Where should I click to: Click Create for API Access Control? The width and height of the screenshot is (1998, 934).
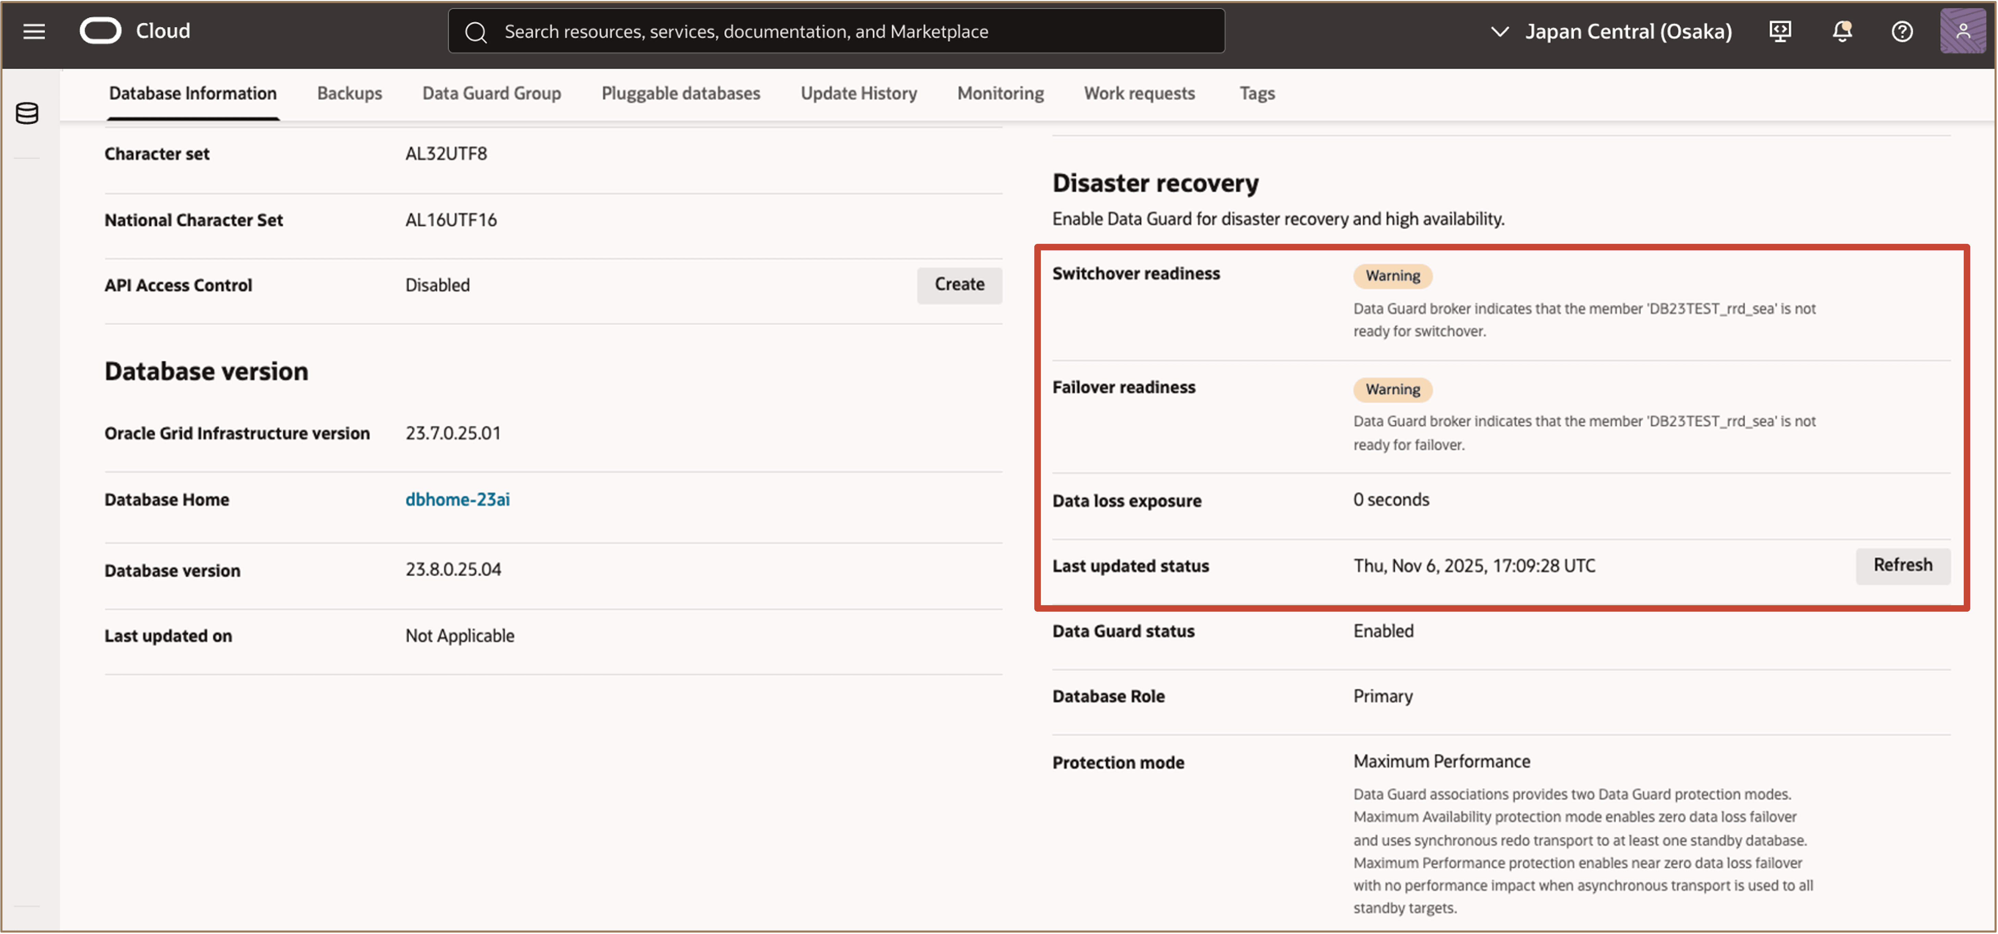[959, 285]
